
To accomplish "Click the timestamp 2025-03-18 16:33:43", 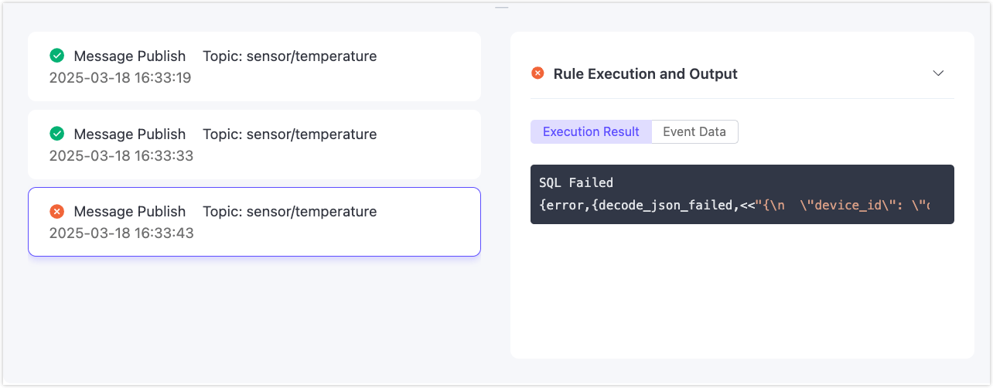I will point(121,233).
